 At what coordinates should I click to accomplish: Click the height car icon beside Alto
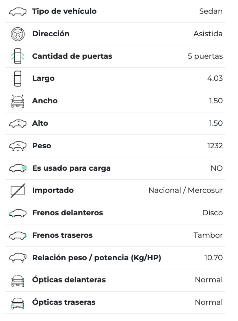17,123
